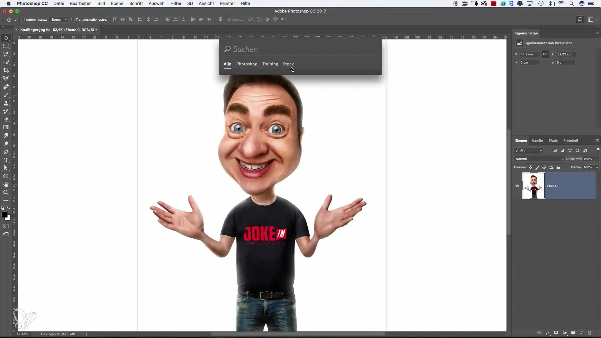The image size is (601, 338).
Task: Select the Pen tool
Action: pos(6,152)
